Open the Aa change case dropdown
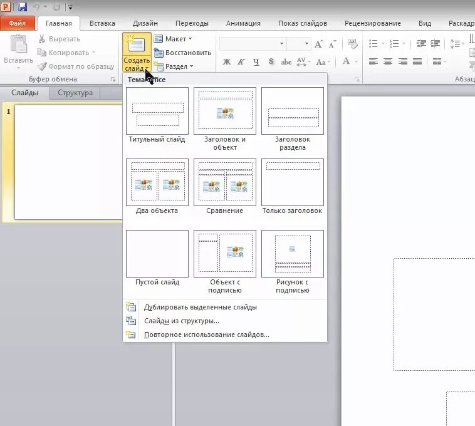The image size is (475, 426). [323, 62]
